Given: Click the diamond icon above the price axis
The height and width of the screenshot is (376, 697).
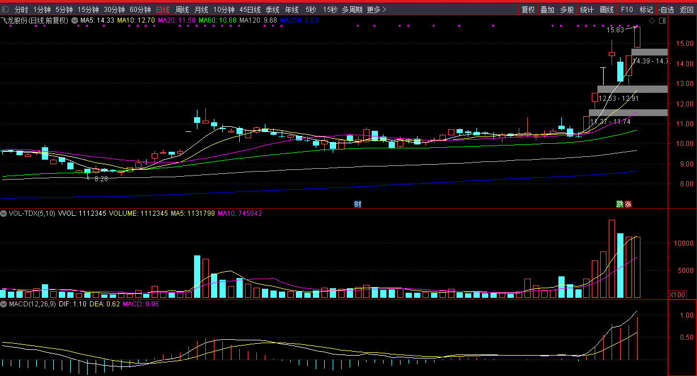Looking at the screenshot, I should [x=652, y=21].
